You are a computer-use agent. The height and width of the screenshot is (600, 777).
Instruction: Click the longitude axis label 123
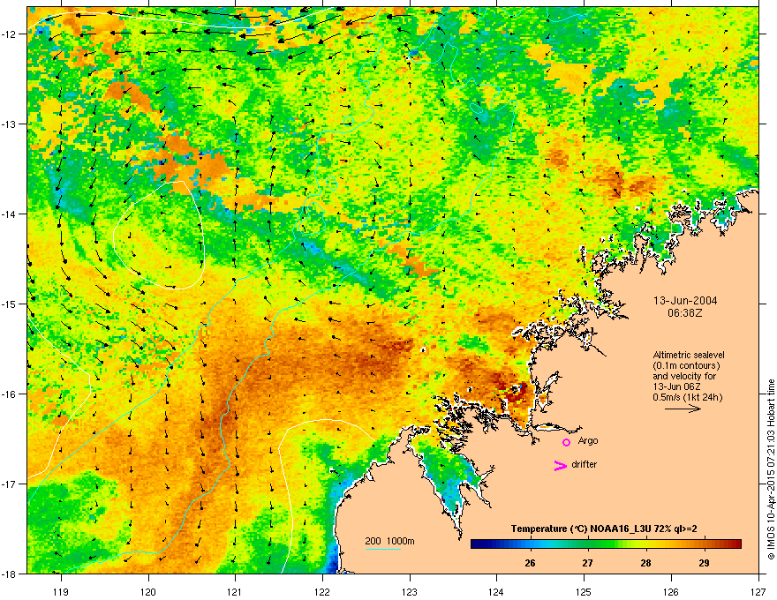click(410, 591)
